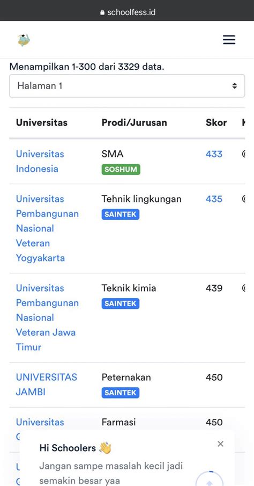The width and height of the screenshot is (254, 486).
Task: Tap the Prodi/Jurusan column header
Action: (x=135, y=122)
